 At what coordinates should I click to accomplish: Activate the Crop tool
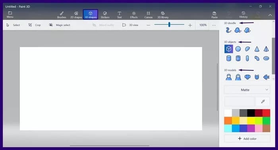coord(35,25)
